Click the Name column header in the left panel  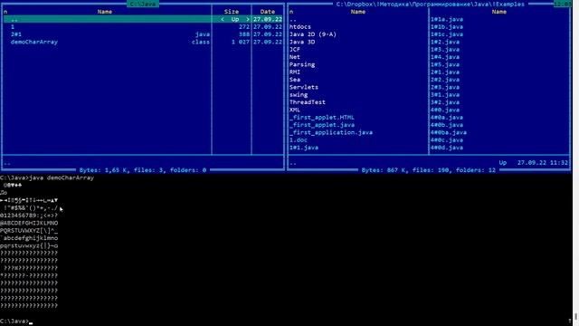pyautogui.click(x=105, y=12)
